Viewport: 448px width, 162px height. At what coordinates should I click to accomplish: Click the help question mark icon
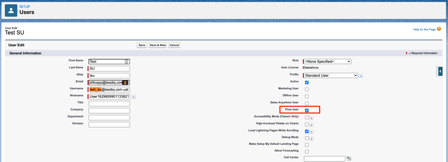coord(439,29)
